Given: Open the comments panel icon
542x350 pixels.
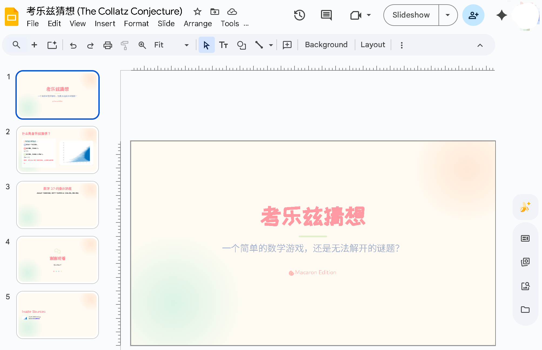Looking at the screenshot, I should [326, 15].
